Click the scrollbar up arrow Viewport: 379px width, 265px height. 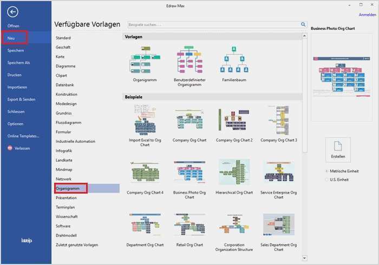click(x=304, y=36)
